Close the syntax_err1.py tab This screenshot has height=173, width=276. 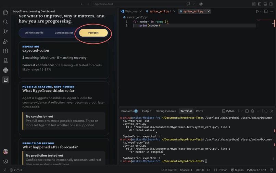click(x=174, y=11)
